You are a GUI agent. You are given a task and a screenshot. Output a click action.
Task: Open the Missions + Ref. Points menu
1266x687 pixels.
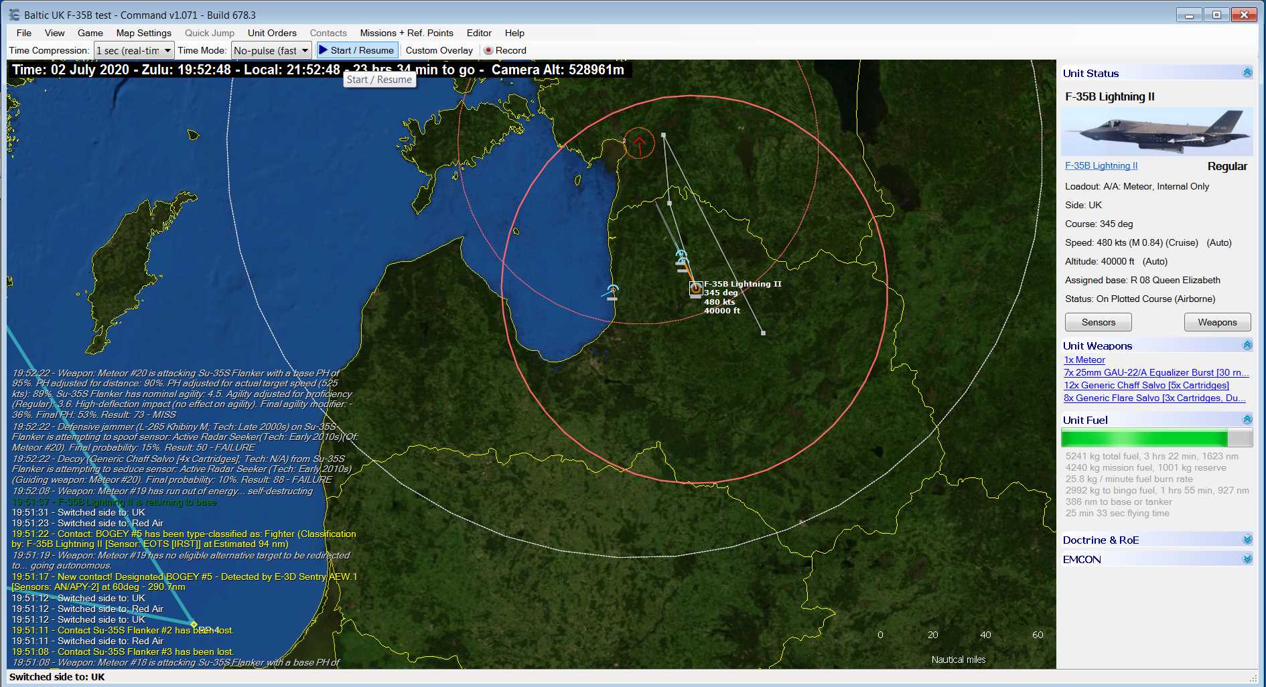coord(407,33)
